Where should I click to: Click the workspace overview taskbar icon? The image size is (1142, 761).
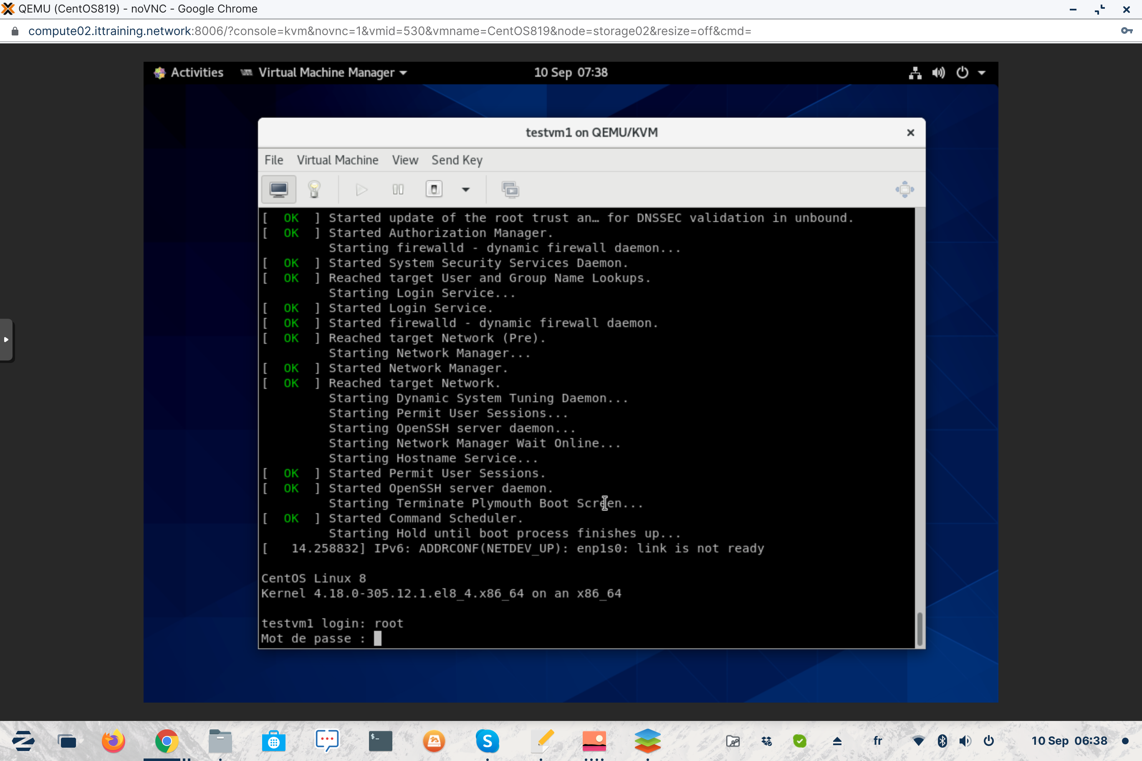66,741
